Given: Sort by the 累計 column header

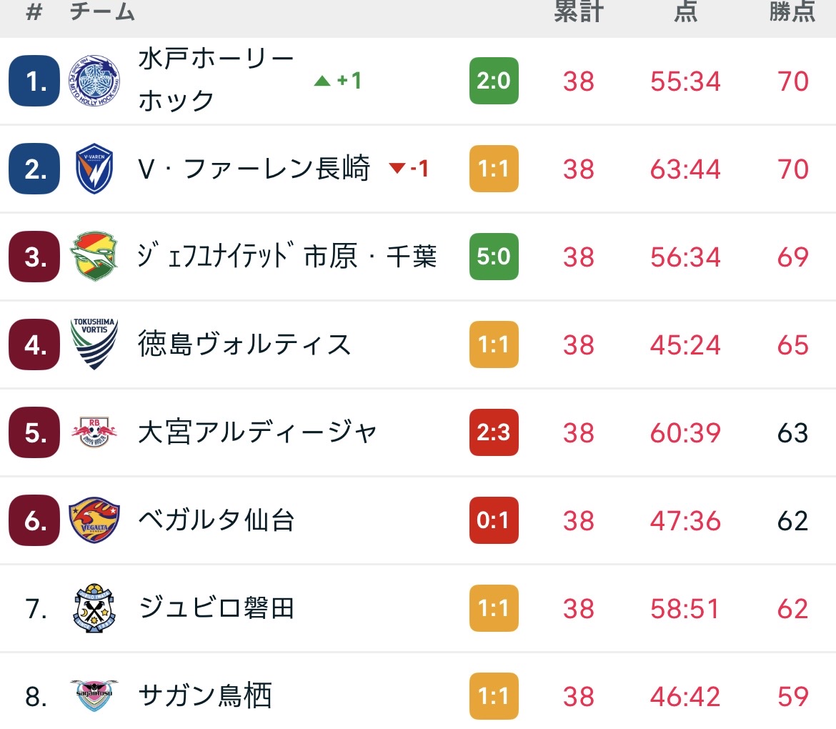Looking at the screenshot, I should tap(579, 12).
